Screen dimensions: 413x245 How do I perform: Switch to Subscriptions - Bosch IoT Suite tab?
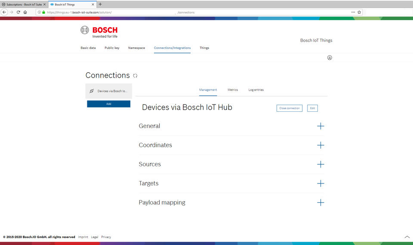[24, 4]
